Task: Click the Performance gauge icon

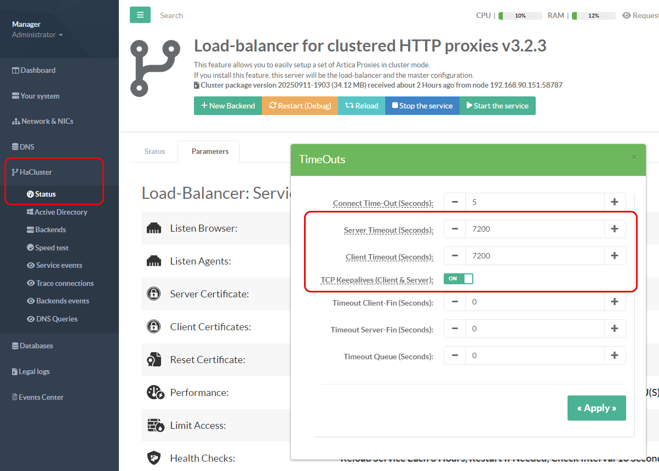Action: point(155,393)
